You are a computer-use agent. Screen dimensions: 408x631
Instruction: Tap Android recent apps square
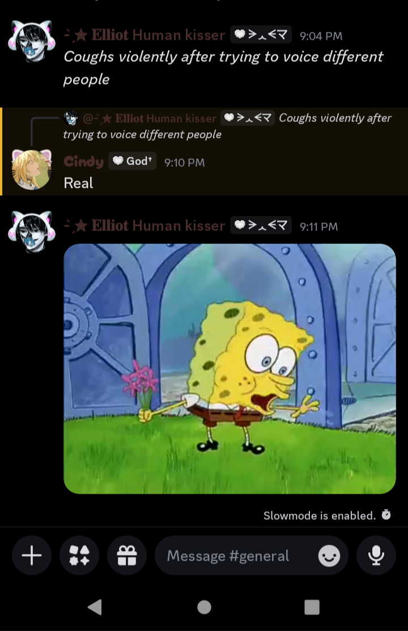coord(312,607)
